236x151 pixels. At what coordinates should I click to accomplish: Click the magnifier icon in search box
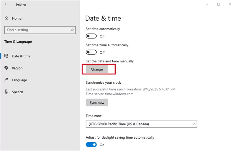tap(72, 30)
